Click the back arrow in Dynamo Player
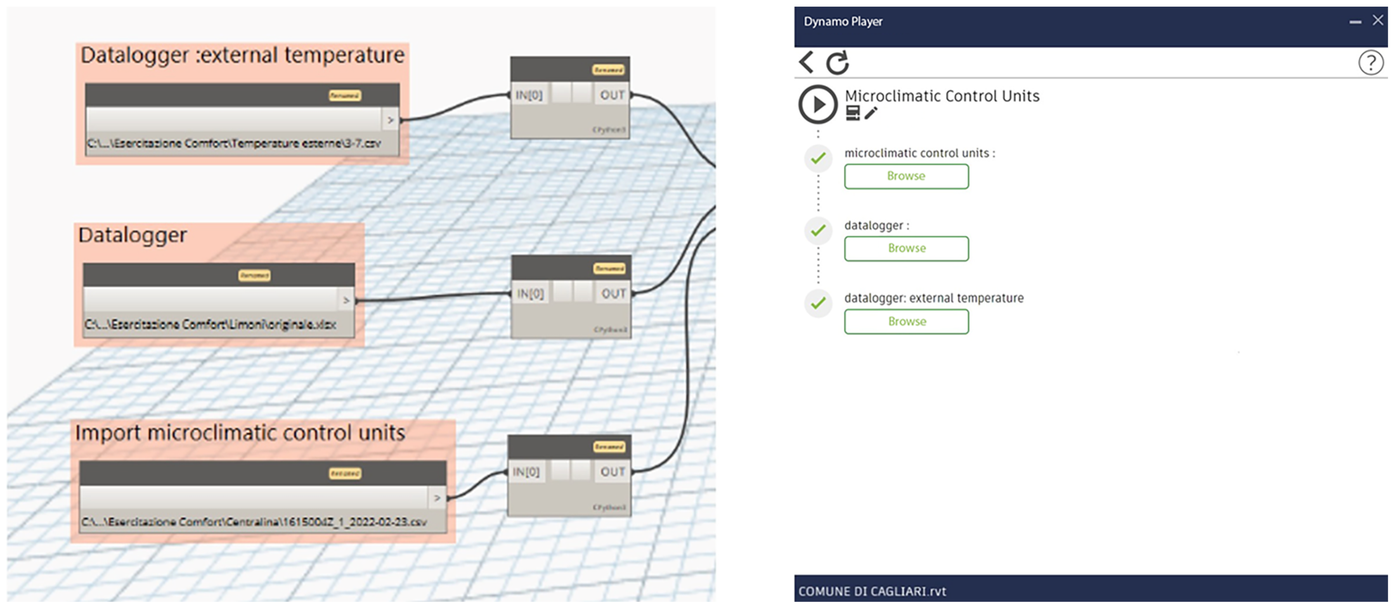The width and height of the screenshot is (1394, 615). click(x=806, y=62)
